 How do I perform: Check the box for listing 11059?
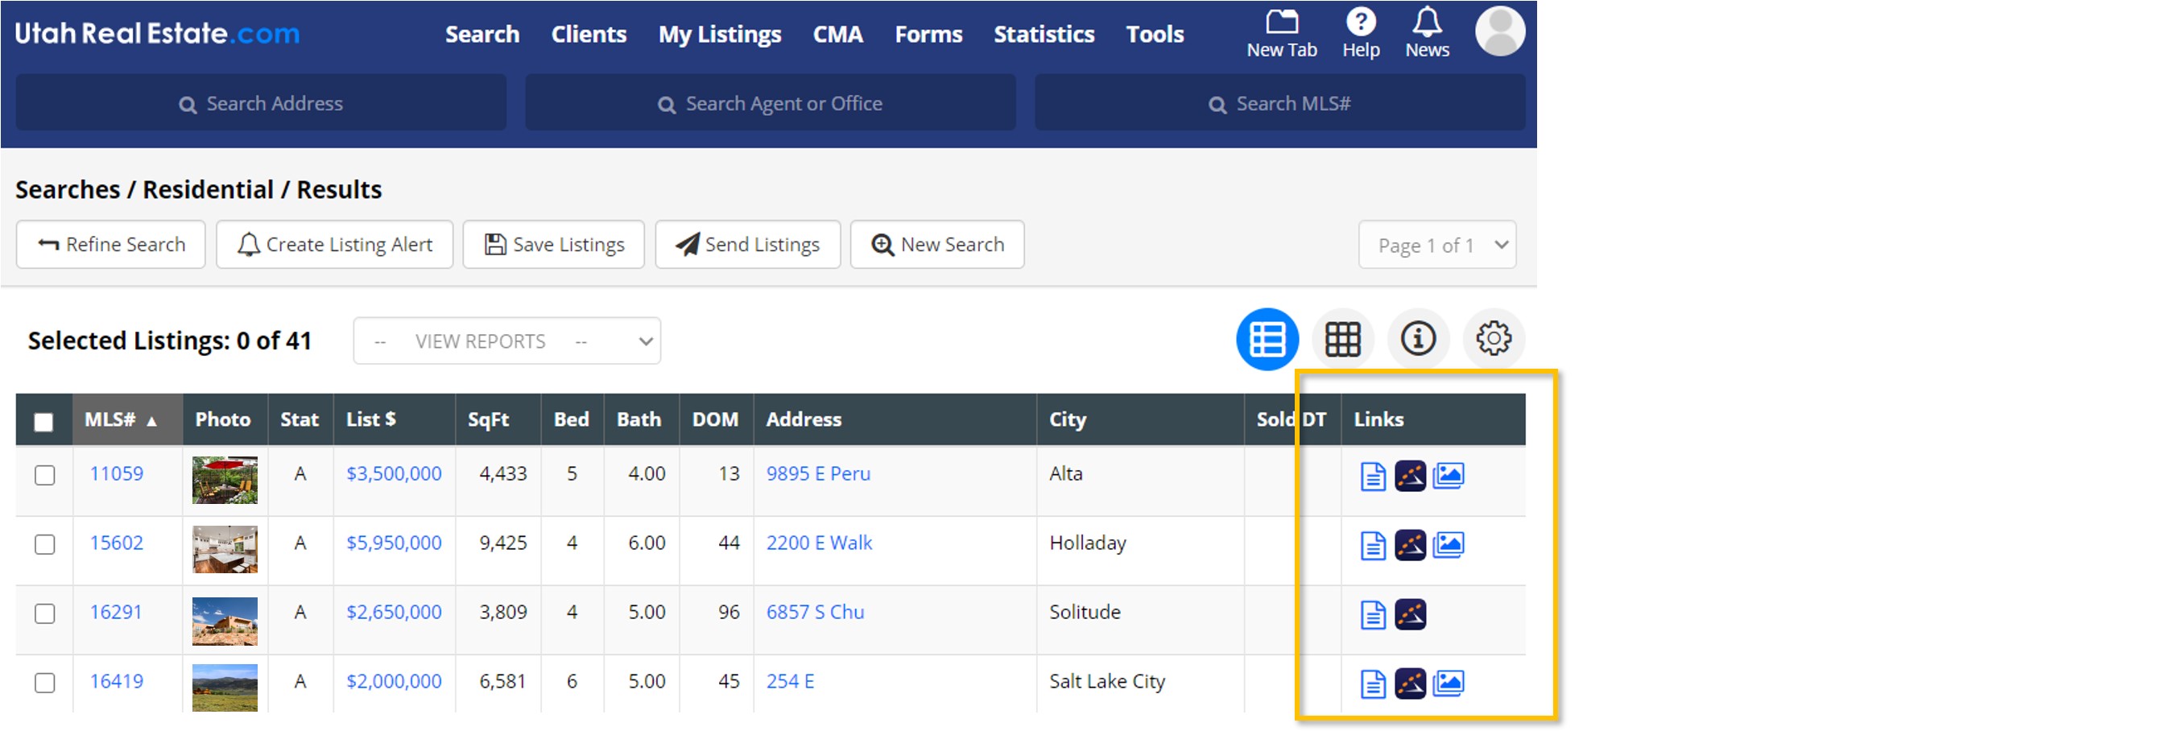tap(45, 475)
